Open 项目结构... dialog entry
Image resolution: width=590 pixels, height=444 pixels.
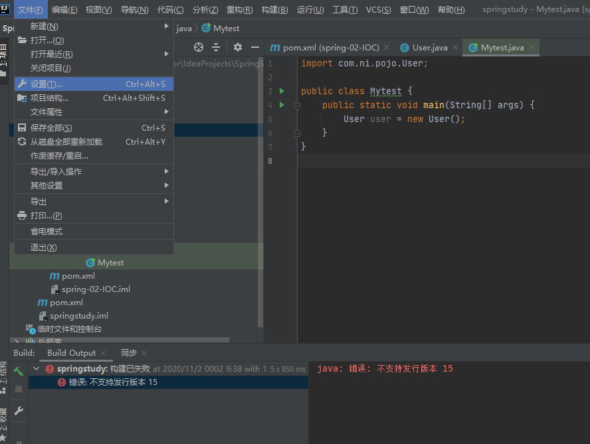tap(94, 98)
